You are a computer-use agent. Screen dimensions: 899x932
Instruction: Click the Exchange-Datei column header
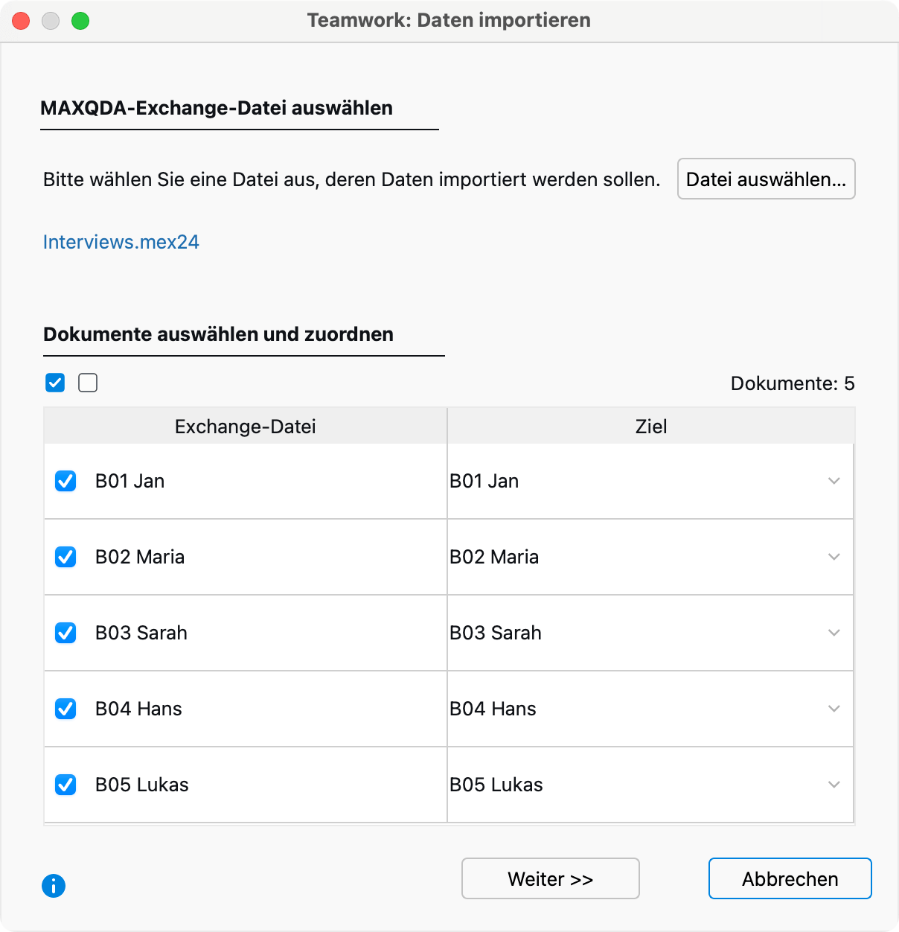point(245,427)
